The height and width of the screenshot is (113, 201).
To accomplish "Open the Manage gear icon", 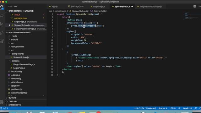I will click(x=2, y=102).
